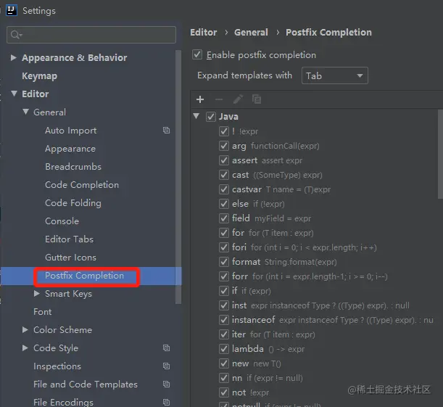This screenshot has height=407, width=443.
Task: Toggle the format String.format checkbox
Action: coord(224,262)
